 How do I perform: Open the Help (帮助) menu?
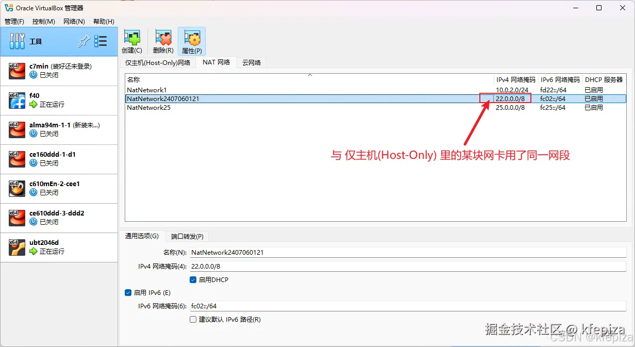(x=104, y=22)
